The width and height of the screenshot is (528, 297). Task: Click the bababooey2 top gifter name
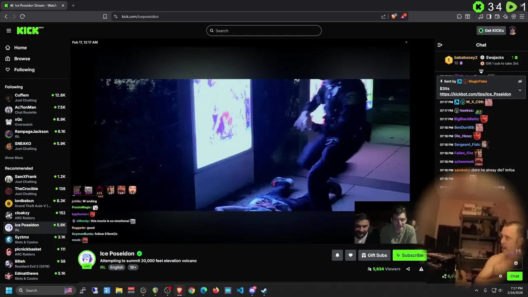pos(466,58)
